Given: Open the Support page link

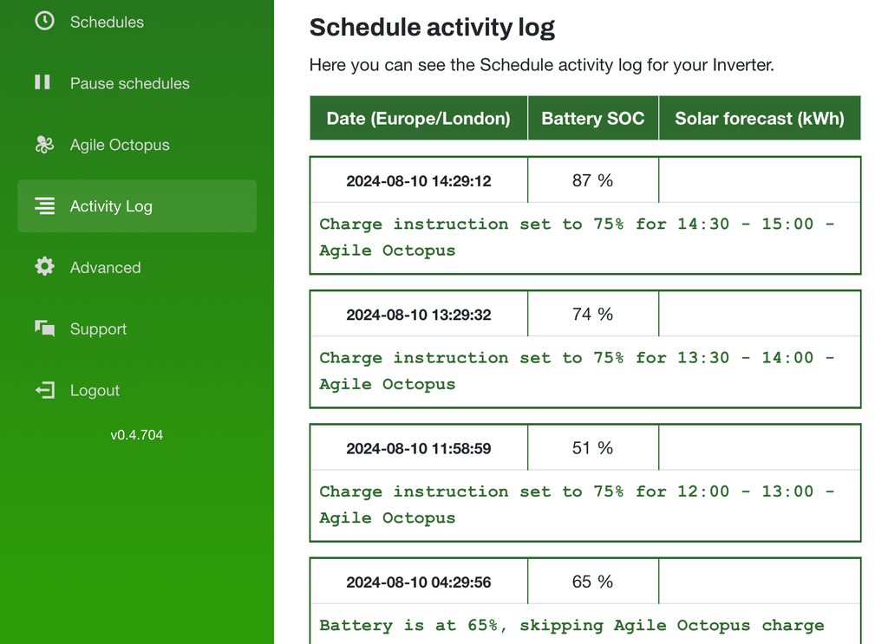Looking at the screenshot, I should click(x=98, y=329).
